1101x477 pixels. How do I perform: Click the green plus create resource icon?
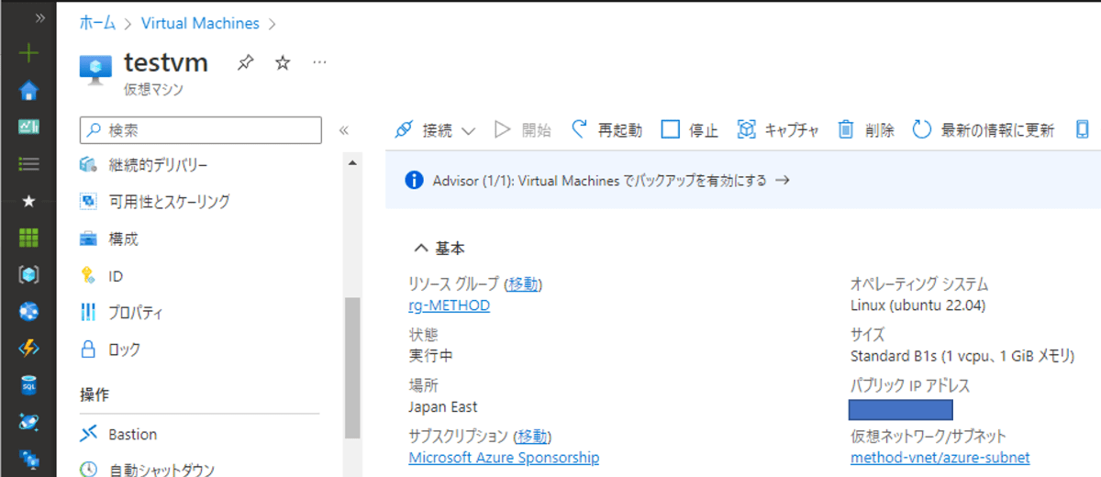(x=29, y=52)
